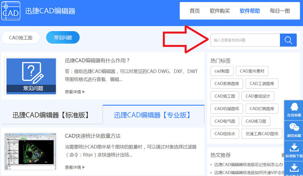Open 软件购买 navigation item

coord(220,11)
